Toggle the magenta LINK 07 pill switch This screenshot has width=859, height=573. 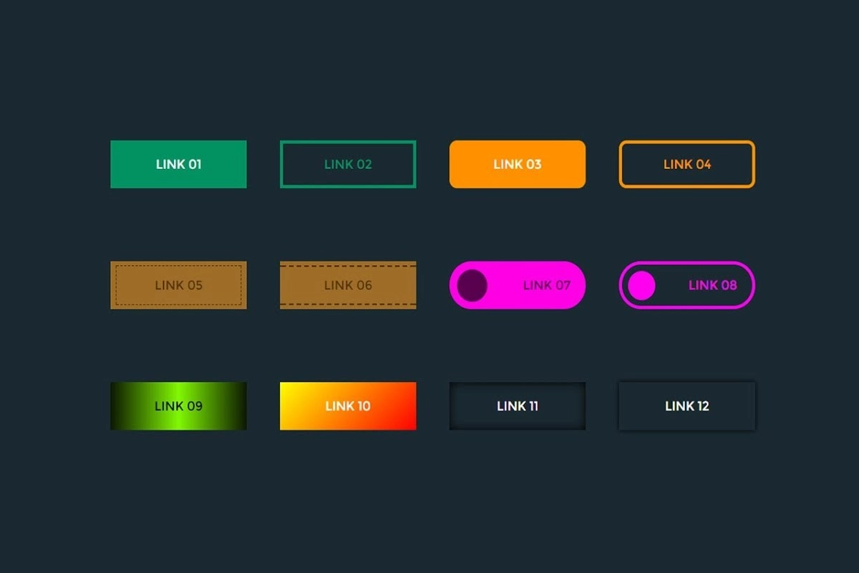(x=517, y=285)
